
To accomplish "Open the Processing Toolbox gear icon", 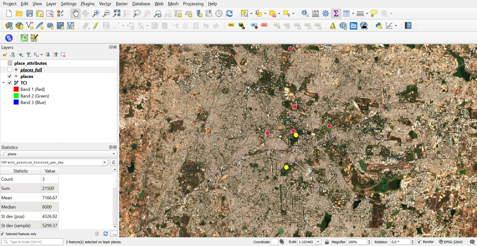I will pyautogui.click(x=326, y=13).
